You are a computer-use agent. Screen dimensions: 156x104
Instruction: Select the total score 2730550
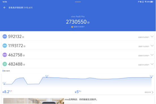coord(76,22)
